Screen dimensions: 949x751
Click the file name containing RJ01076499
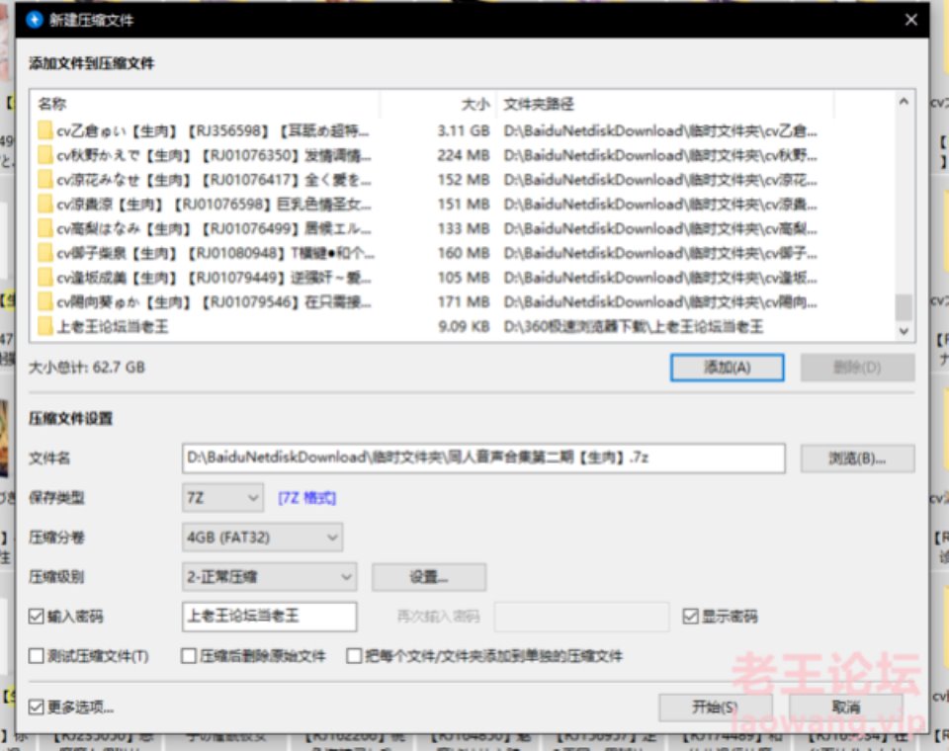[x=214, y=228]
